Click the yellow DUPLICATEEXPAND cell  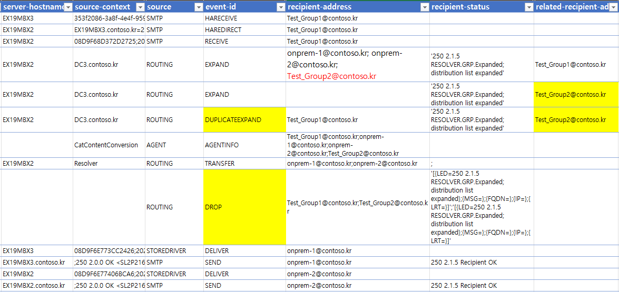(245, 120)
